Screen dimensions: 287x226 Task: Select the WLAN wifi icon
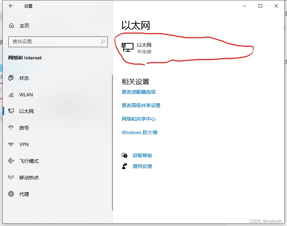[11, 95]
